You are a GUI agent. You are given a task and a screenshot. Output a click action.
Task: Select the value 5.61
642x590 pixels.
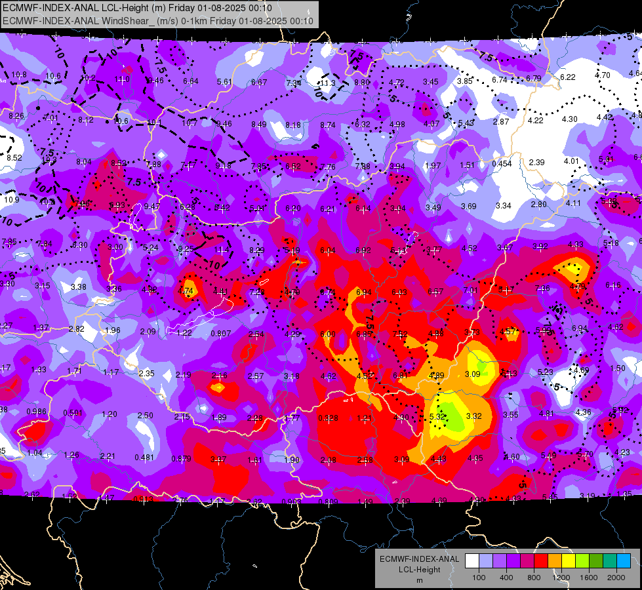(224, 81)
